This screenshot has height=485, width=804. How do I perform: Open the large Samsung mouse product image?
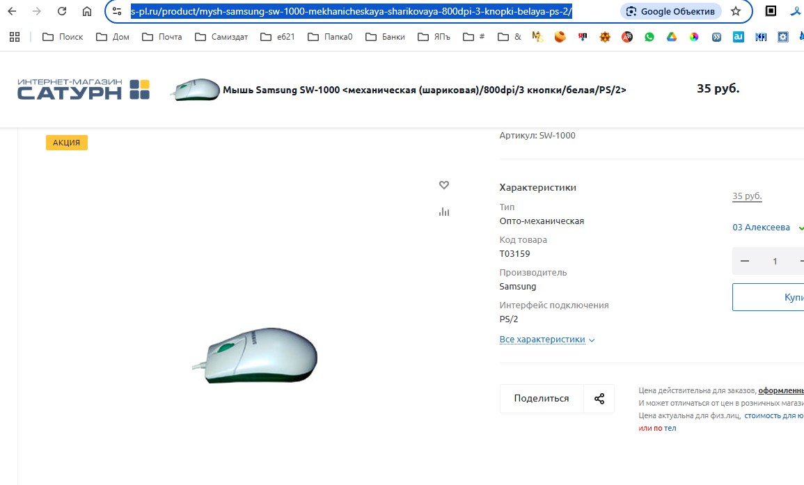pyautogui.click(x=255, y=355)
